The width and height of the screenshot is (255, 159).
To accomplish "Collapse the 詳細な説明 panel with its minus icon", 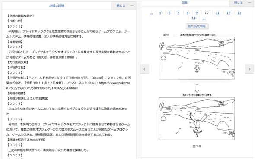I will [132, 6].
